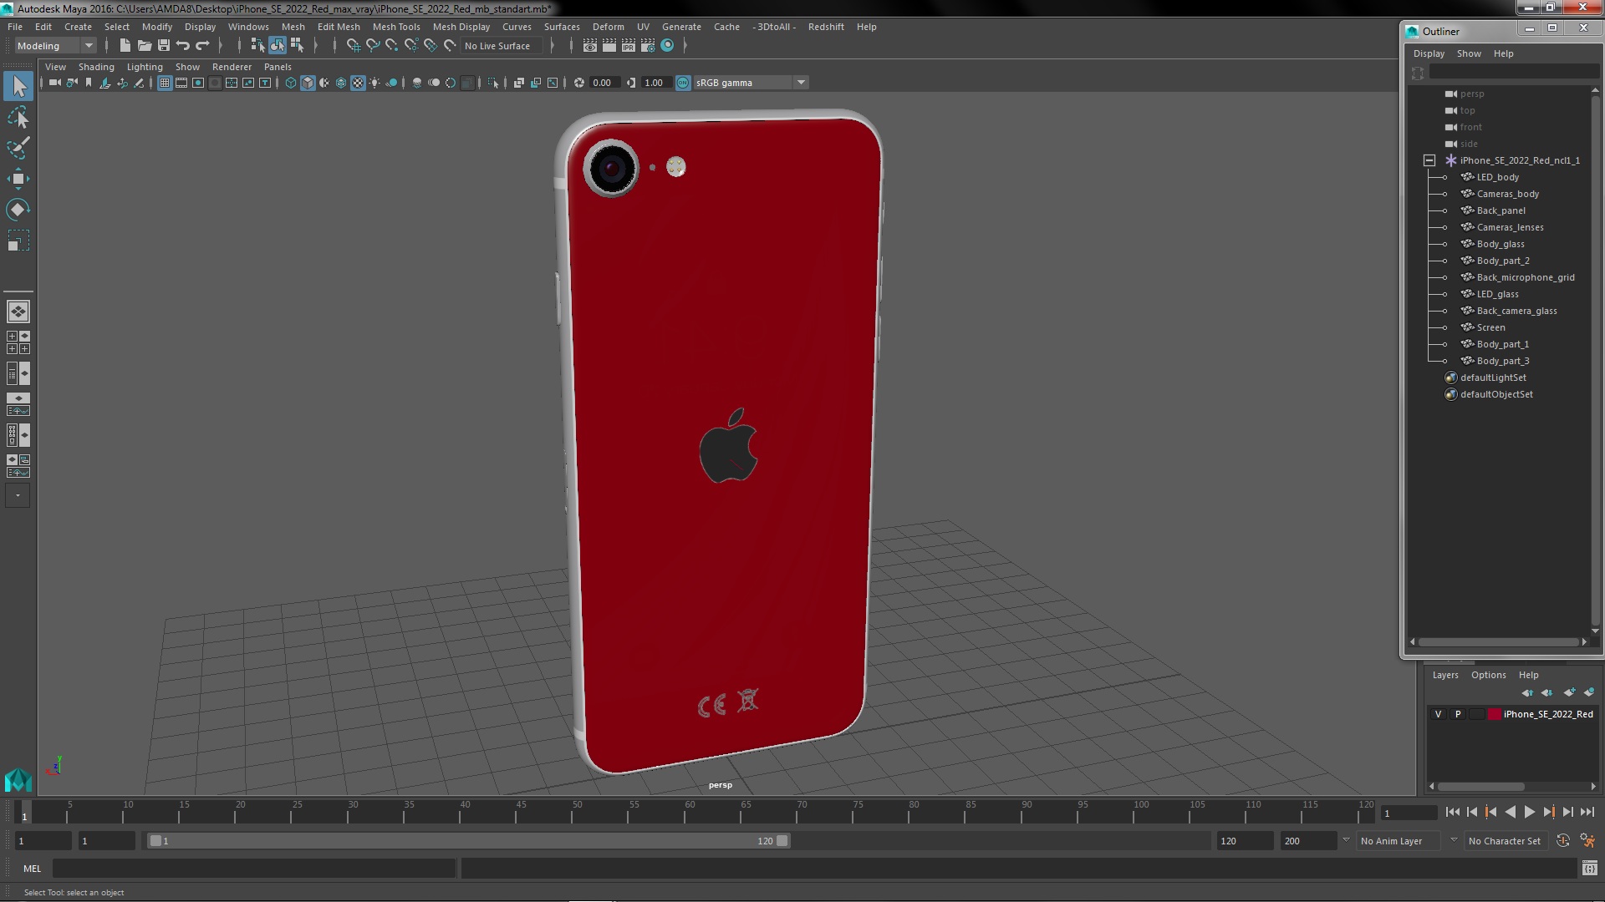Screen dimensions: 1605x902
Task: Click the Redo arrow icon
Action: (202, 46)
